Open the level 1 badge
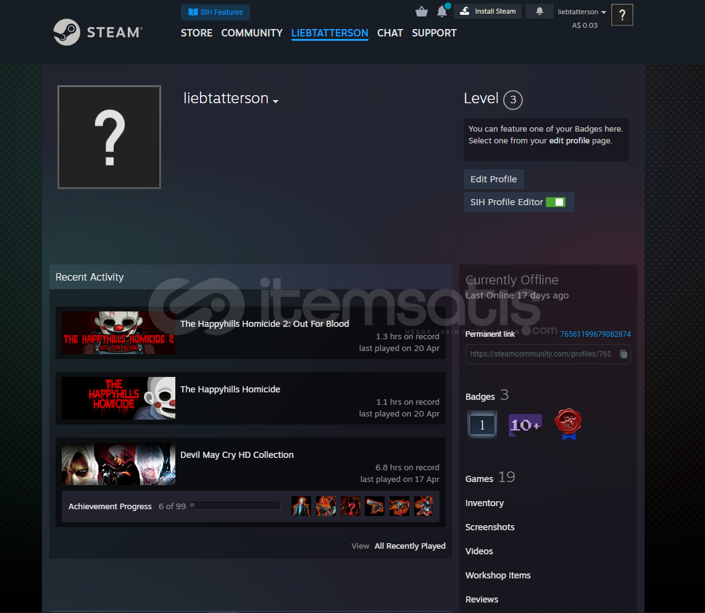Image resolution: width=705 pixels, height=613 pixels. coord(482,425)
